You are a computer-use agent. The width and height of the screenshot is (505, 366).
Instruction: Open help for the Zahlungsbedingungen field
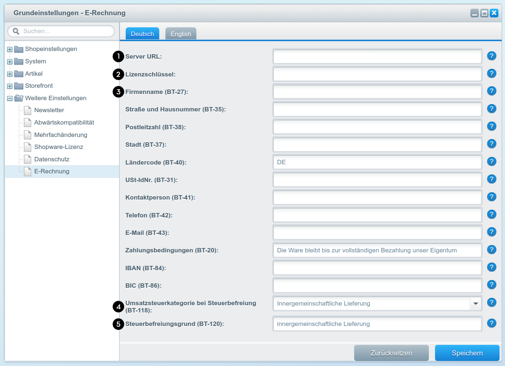point(492,249)
